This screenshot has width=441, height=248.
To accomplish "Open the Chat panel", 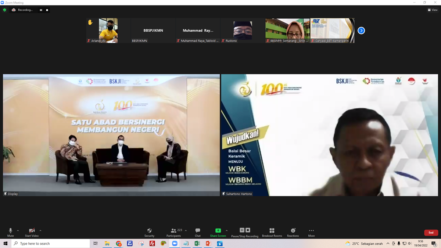I will tap(198, 232).
